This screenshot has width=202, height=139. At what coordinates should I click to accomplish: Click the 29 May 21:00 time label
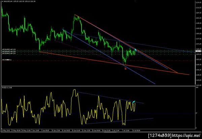point(25,130)
